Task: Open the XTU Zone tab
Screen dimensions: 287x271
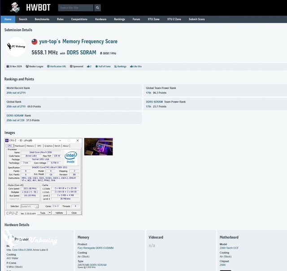Action: tap(153, 19)
